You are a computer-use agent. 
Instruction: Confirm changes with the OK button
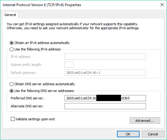(x=128, y=134)
